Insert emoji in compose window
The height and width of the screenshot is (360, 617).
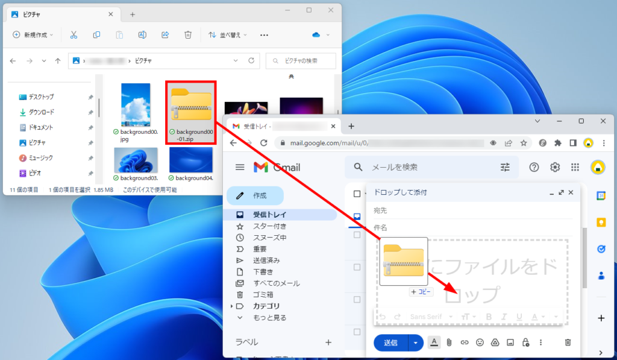(480, 343)
